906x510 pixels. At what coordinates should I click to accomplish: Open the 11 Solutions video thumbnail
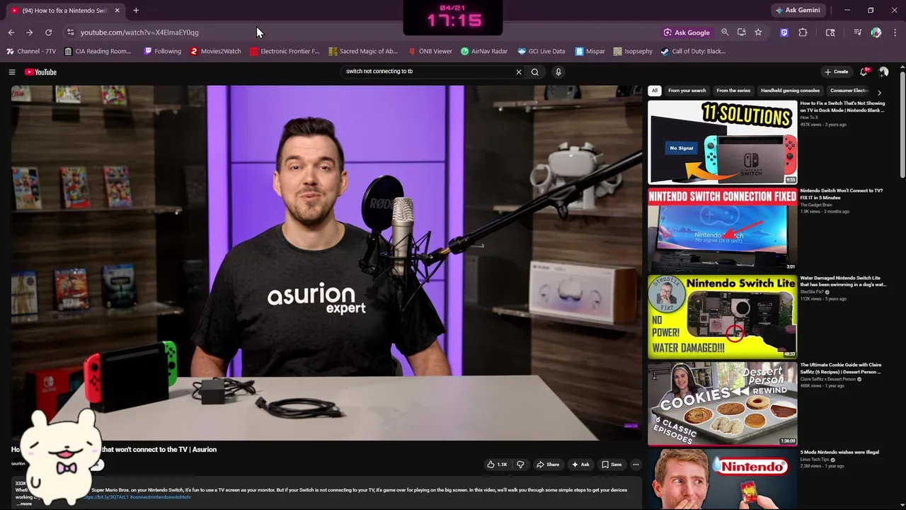click(x=723, y=142)
